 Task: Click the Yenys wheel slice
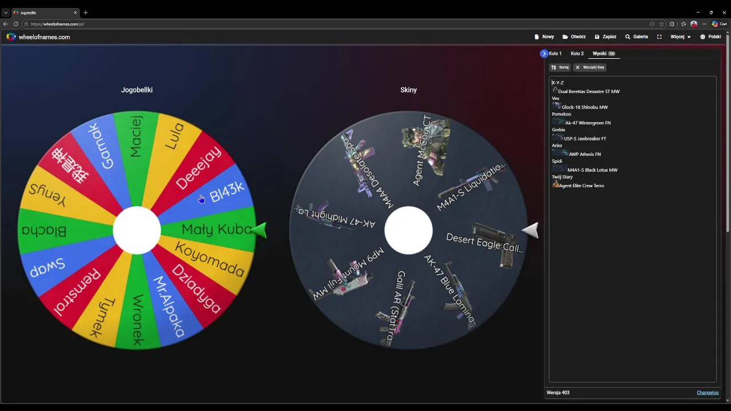click(x=48, y=194)
